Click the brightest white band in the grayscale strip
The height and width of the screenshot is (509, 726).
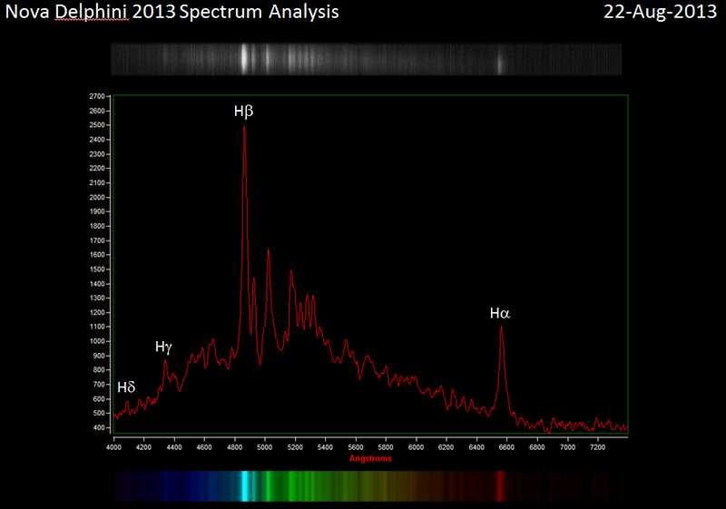coord(244,59)
